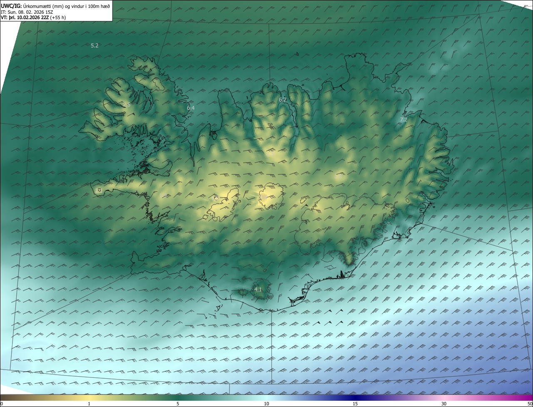Click the 6.4 value label on map
The image size is (533, 407).
[191, 108]
